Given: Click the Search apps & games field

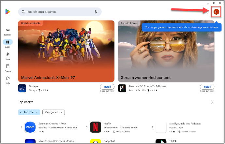Looking at the screenshot, I should click(x=59, y=12).
